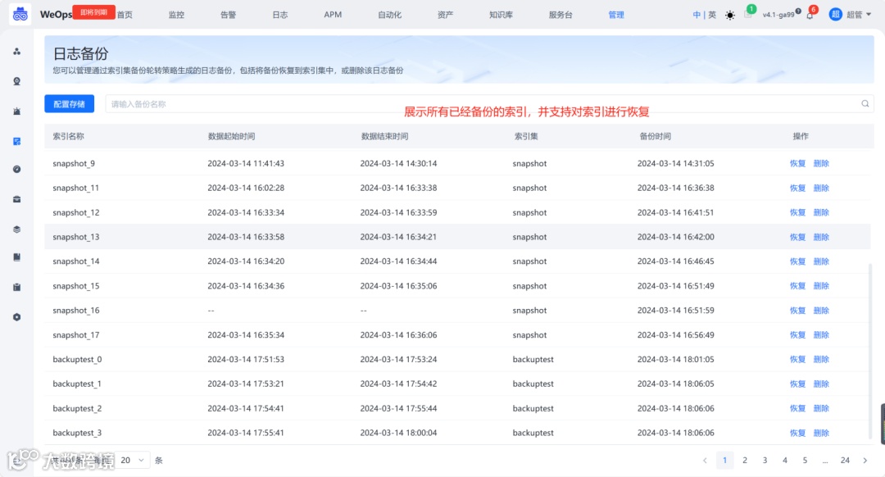Open the gauge dashboard sidebar icon
Viewport: 885px width, 477px height.
[x=17, y=170]
